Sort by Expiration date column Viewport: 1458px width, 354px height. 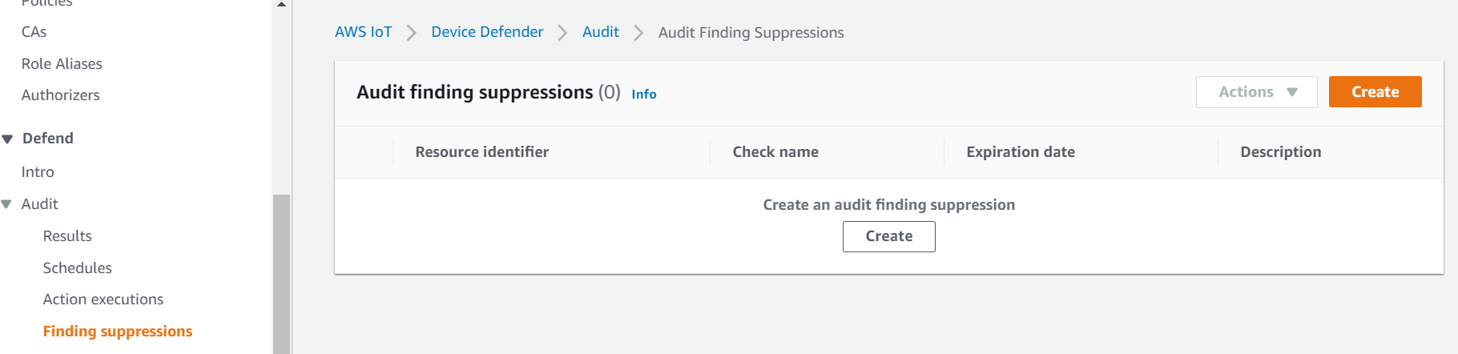1020,152
